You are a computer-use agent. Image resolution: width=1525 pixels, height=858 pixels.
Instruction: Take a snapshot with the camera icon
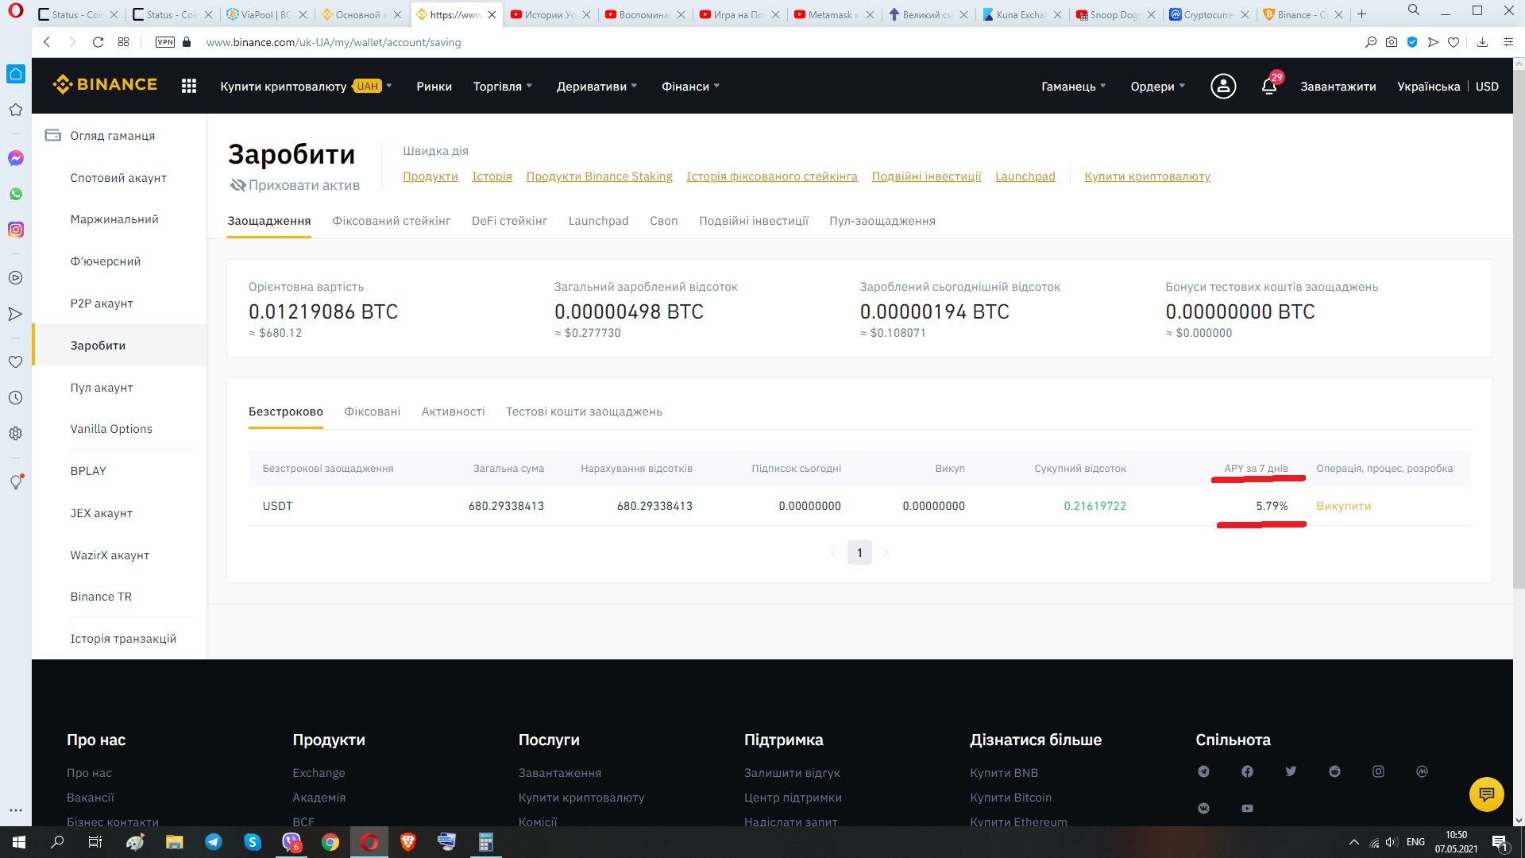point(1392,42)
